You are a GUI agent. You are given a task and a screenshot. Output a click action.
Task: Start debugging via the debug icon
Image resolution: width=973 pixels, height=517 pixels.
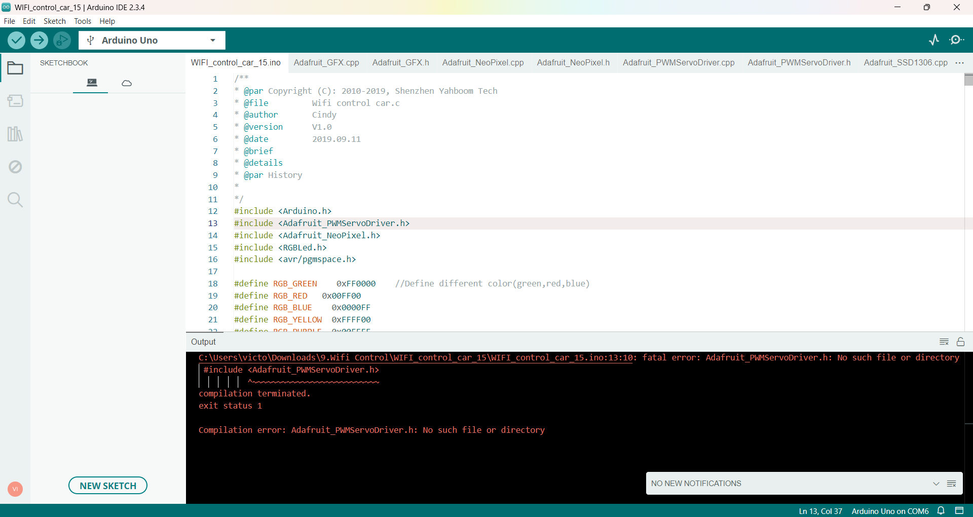pyautogui.click(x=61, y=40)
